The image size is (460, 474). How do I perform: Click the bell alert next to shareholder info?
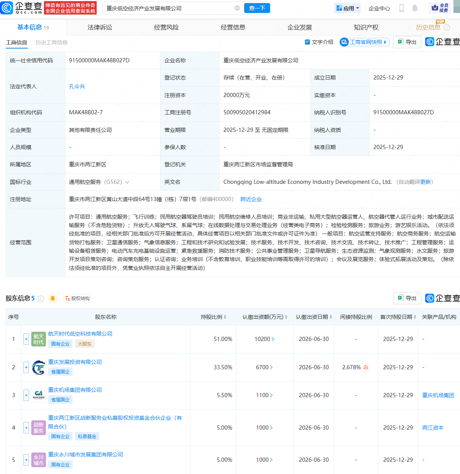coord(53,298)
